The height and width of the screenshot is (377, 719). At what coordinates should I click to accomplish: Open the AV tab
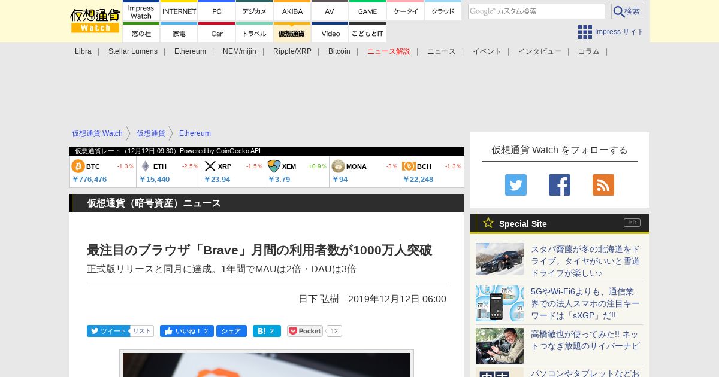point(330,11)
